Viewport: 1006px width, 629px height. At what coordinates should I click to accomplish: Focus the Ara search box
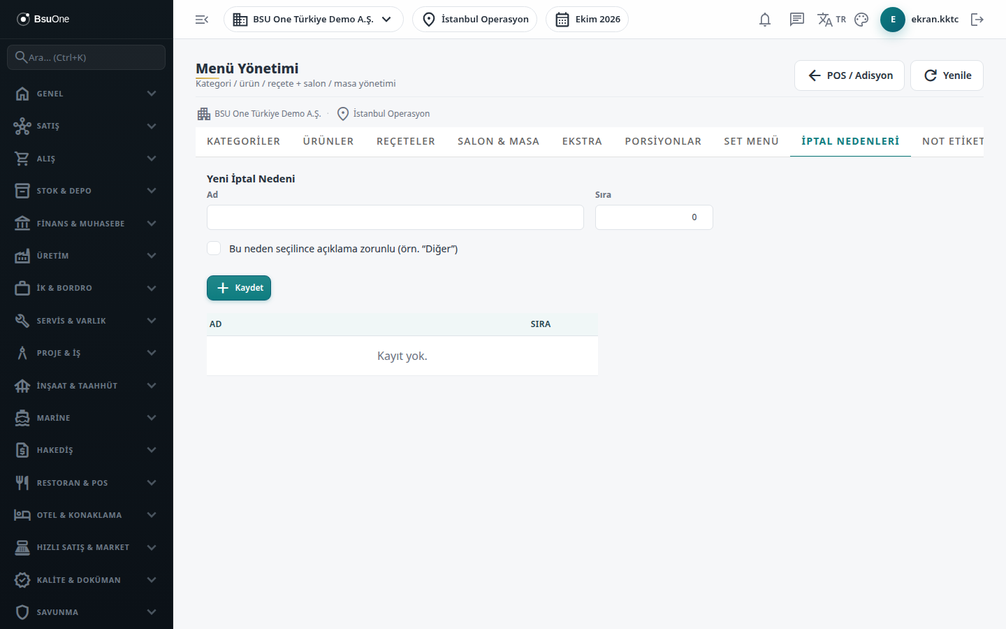87,57
